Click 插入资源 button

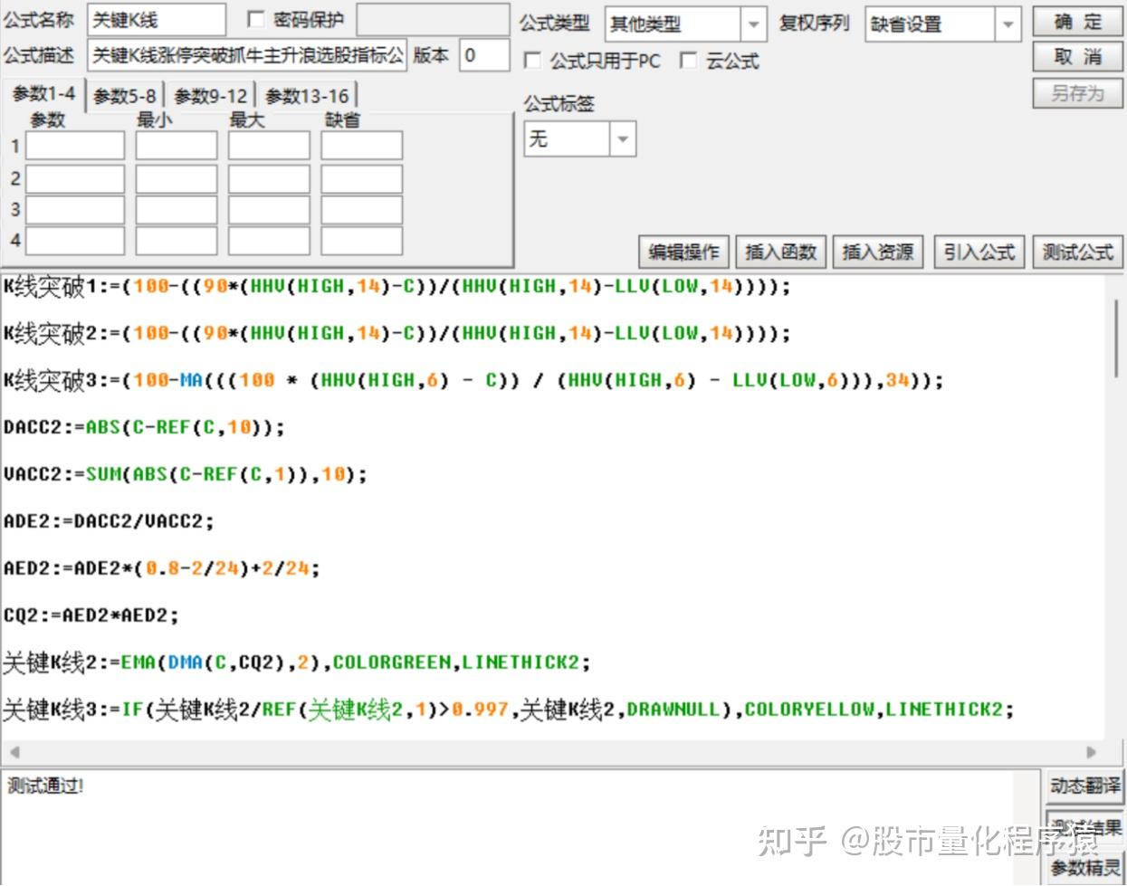[x=878, y=252]
